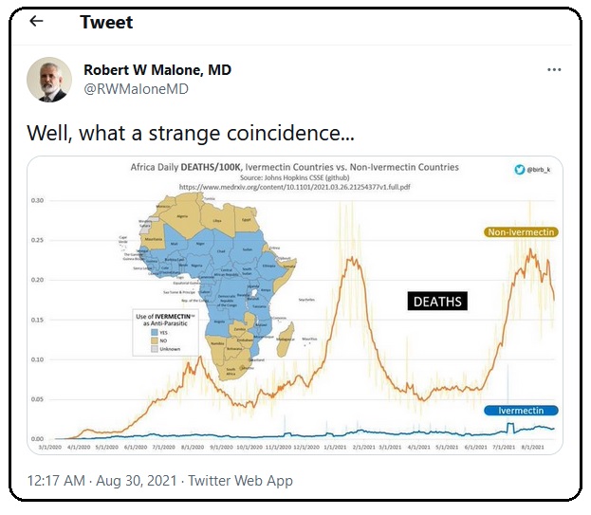Click the chart title about Africa Daily Deaths

tap(294, 167)
